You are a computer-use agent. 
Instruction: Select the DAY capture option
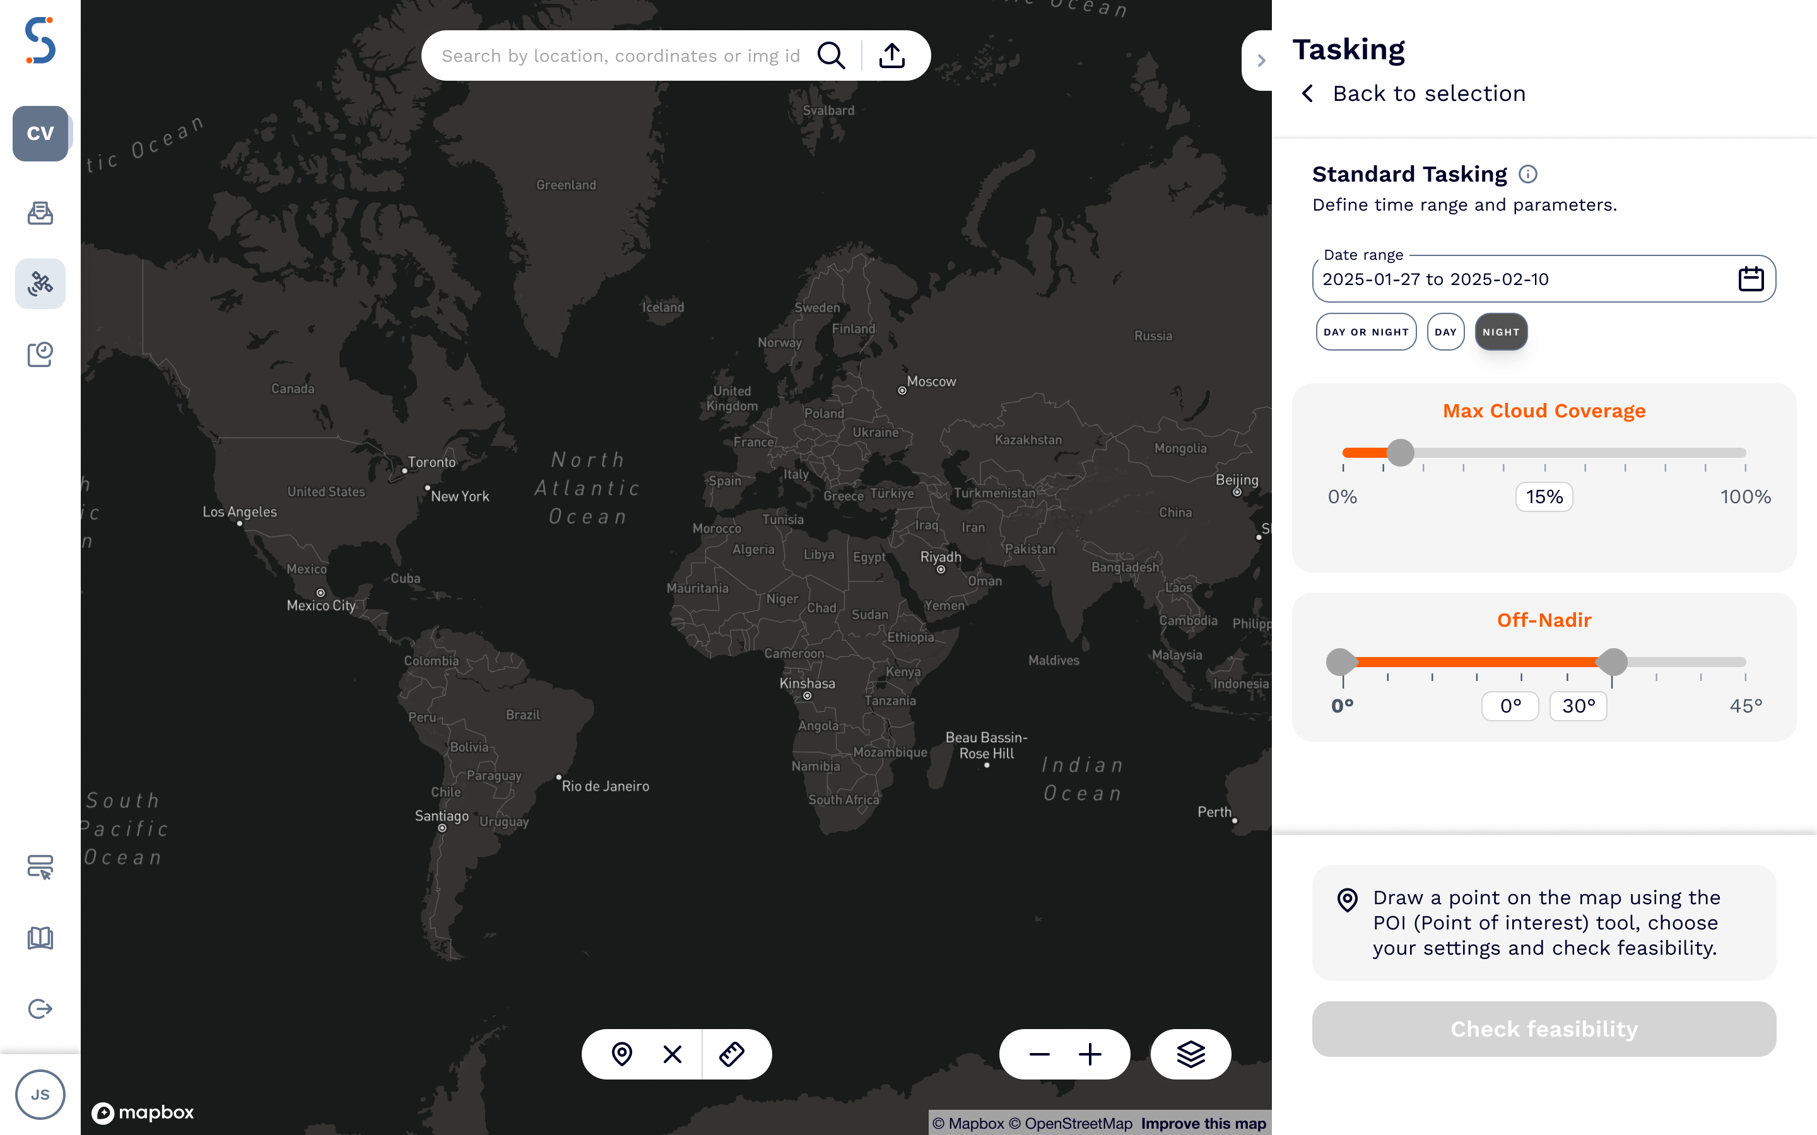click(1445, 331)
